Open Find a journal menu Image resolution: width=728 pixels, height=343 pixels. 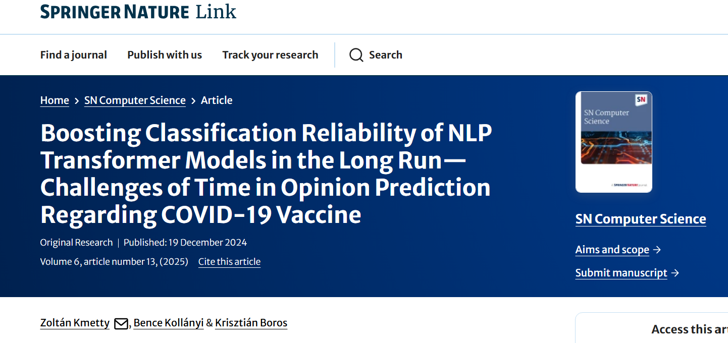(74, 55)
